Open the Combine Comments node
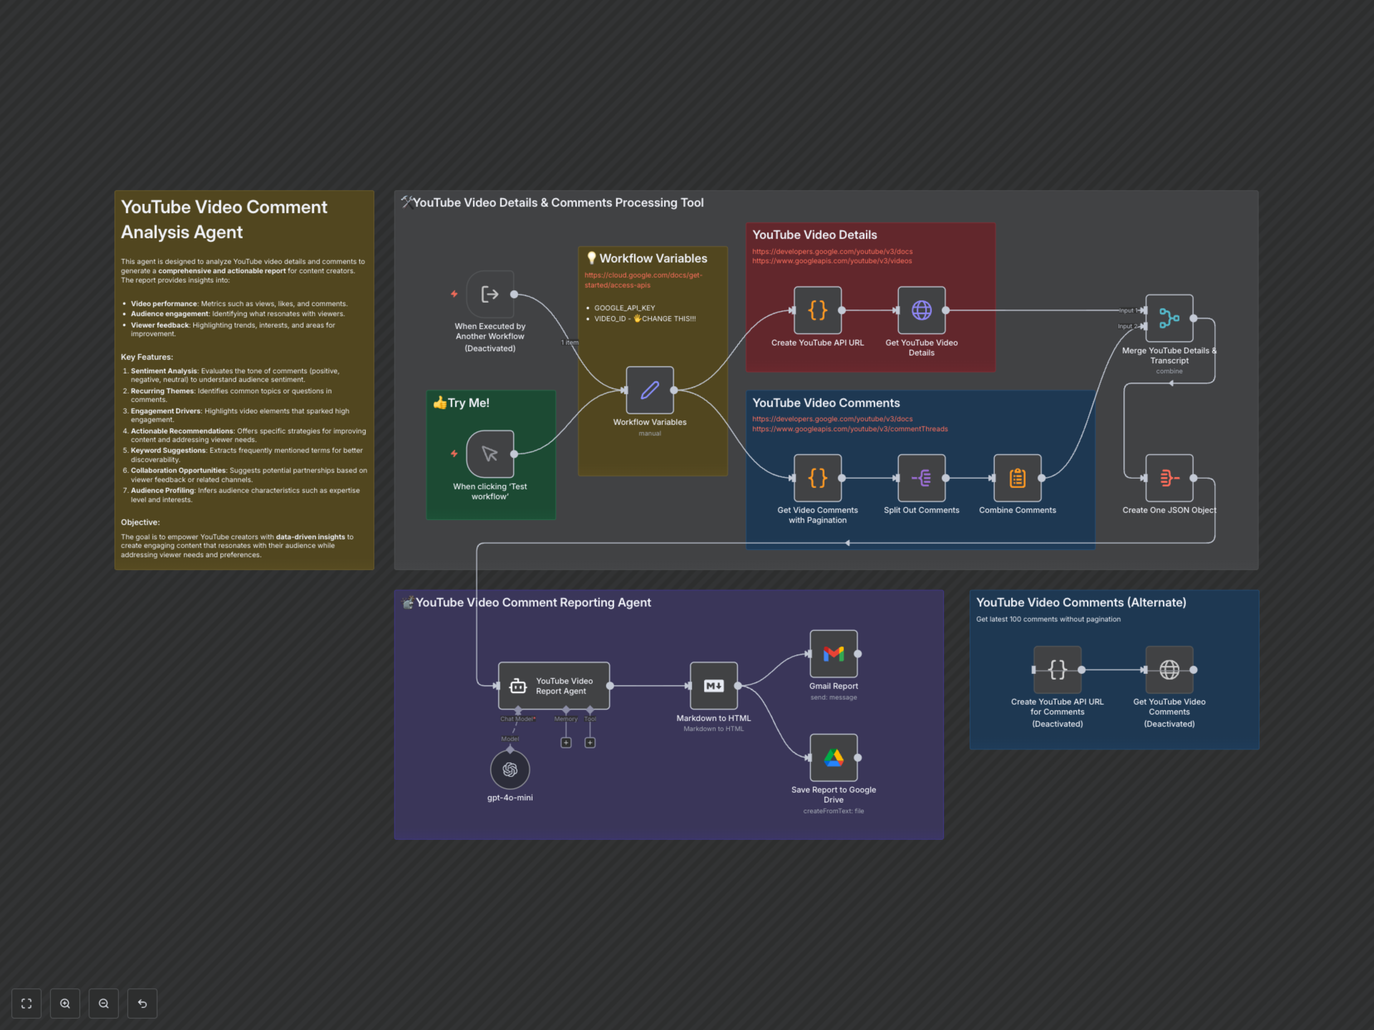 pos(1017,477)
